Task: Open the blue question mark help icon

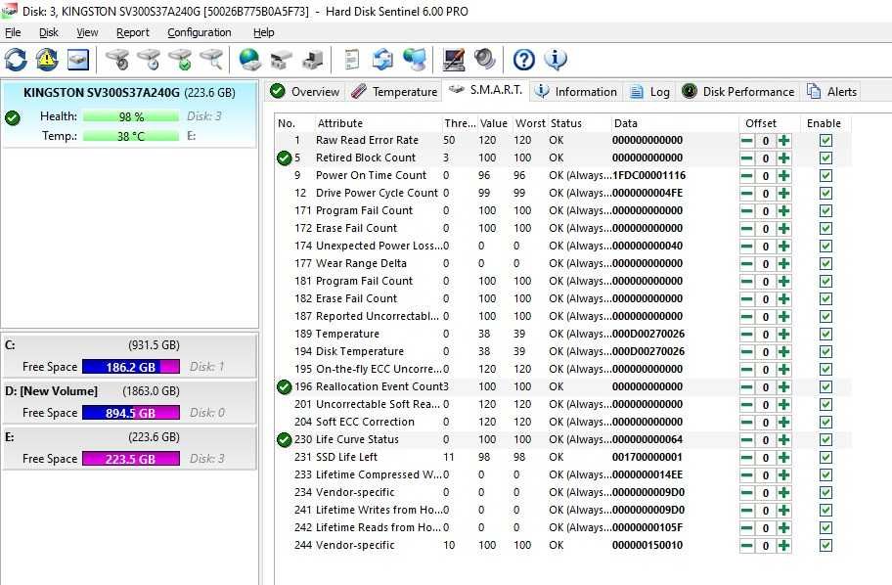Action: coord(524,59)
